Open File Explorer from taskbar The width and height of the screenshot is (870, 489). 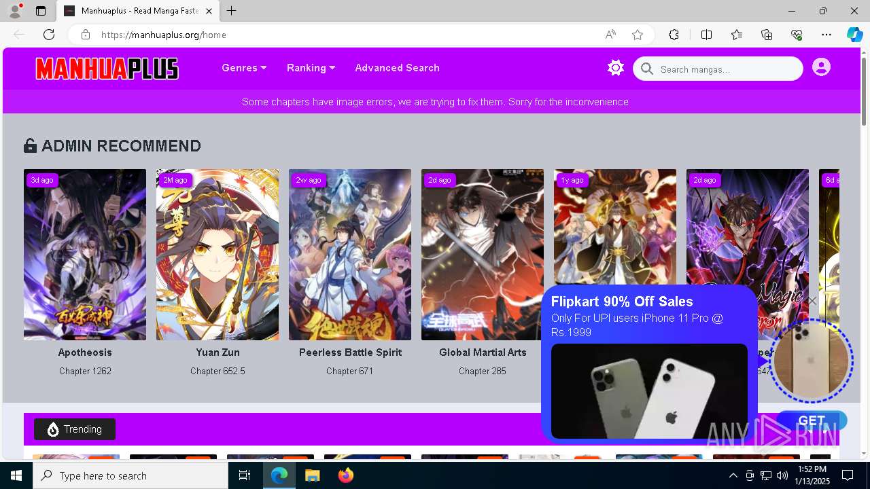pyautogui.click(x=312, y=475)
